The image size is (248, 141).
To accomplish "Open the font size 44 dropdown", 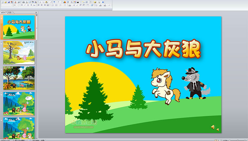I will (18, 5).
